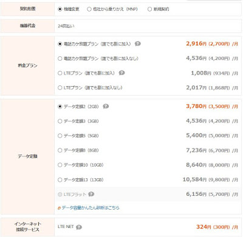Open help icon beside LTEプラン (誰でも割に加入)
The height and width of the screenshot is (237, 243).
coord(122,73)
